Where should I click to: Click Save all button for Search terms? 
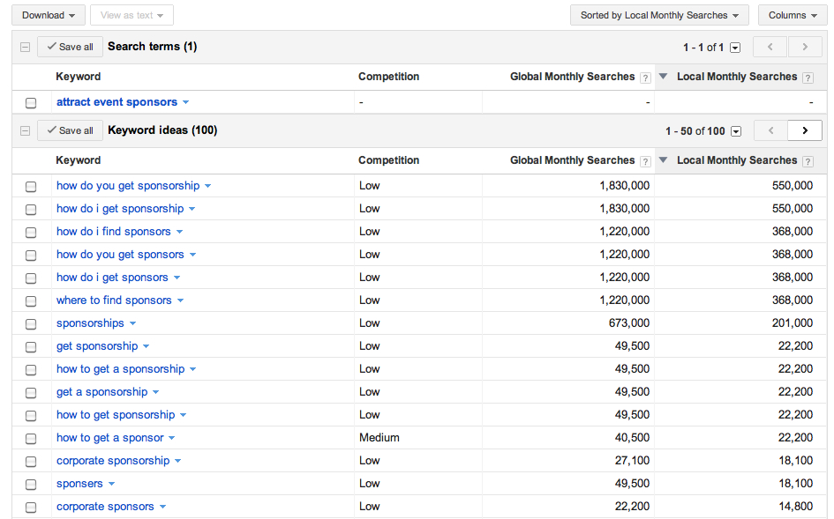point(71,47)
